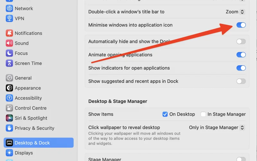Click the 'Show Items' label

click(101, 114)
